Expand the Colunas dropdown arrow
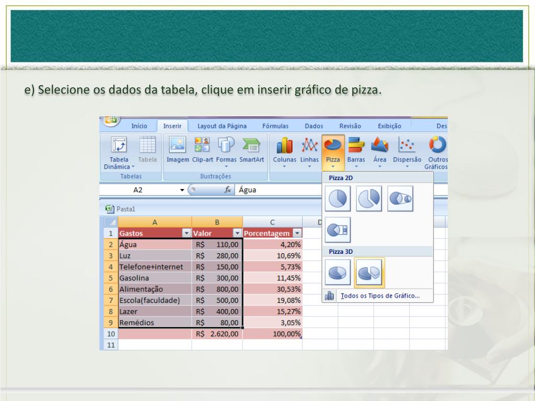This screenshot has width=535, height=401. (284, 167)
